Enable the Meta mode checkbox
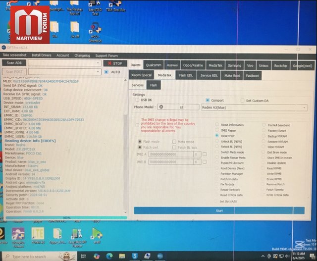The width and height of the screenshot is (317, 261). click(x=174, y=142)
